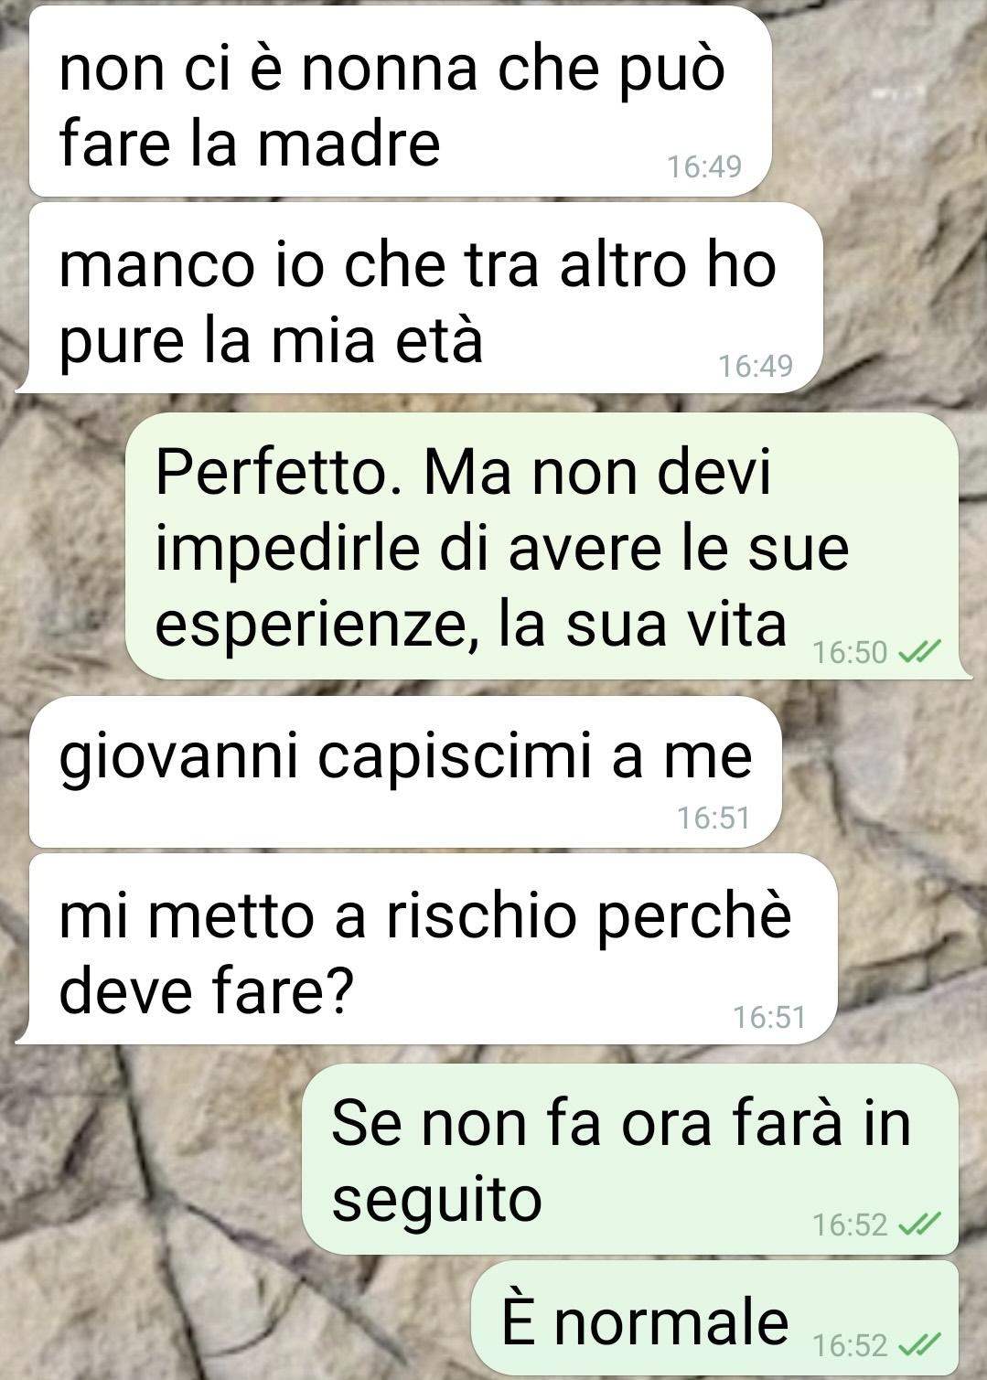Tap the read ticks on 'Se non fa ora' message
Viewport: 987px width, 1380px height.
918,1224
